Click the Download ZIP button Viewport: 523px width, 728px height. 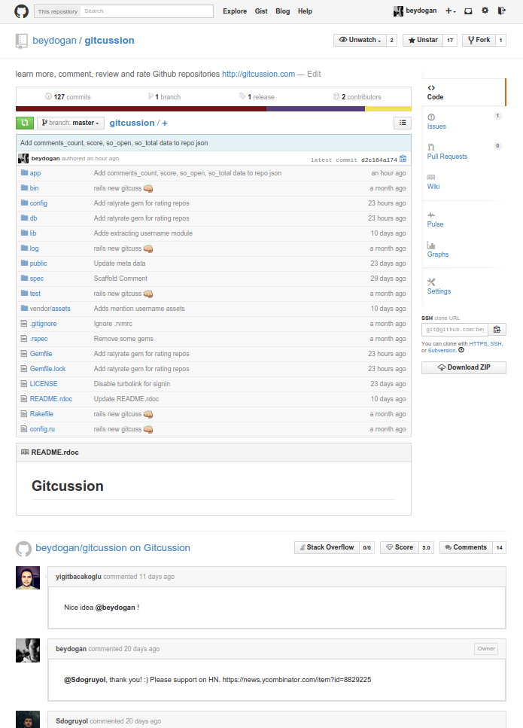pyautogui.click(x=464, y=367)
